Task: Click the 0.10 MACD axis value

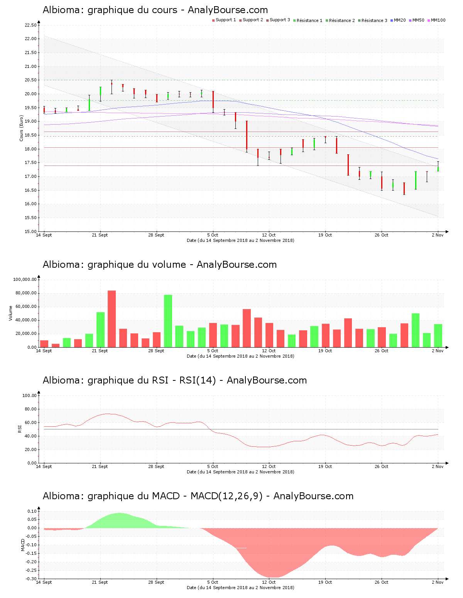Action: [32, 511]
